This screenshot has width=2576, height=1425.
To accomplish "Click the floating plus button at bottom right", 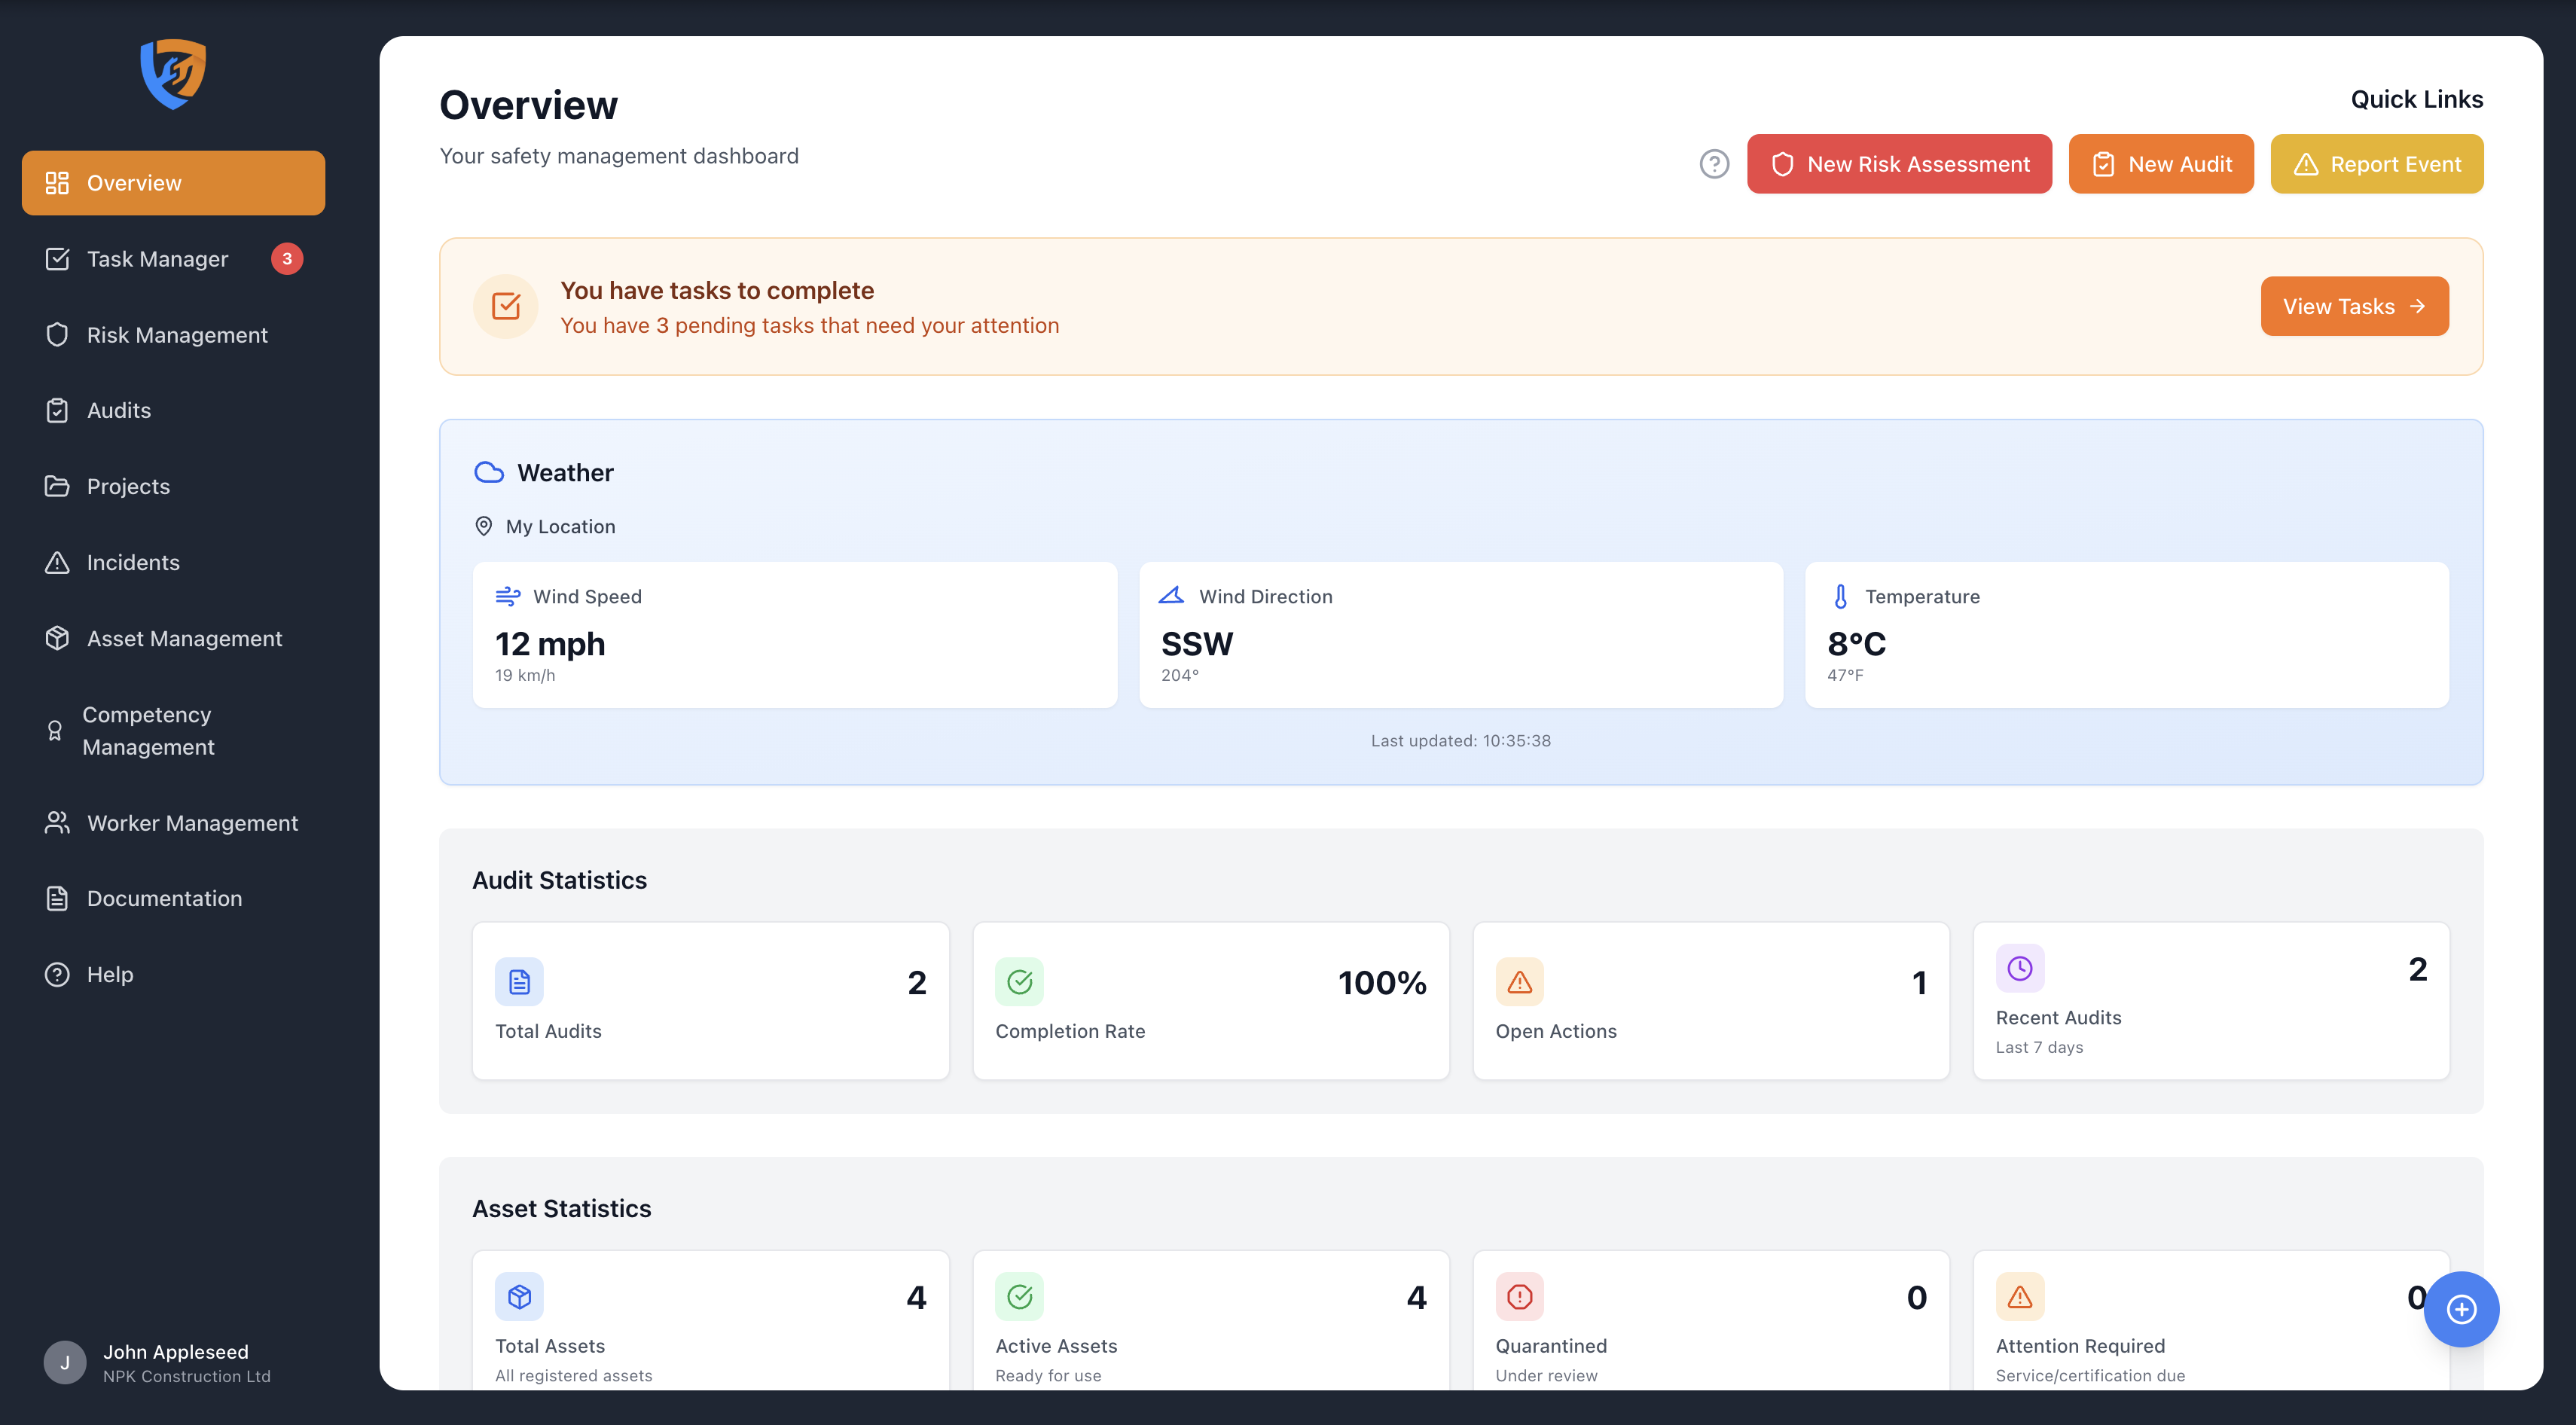I will click(2461, 1309).
